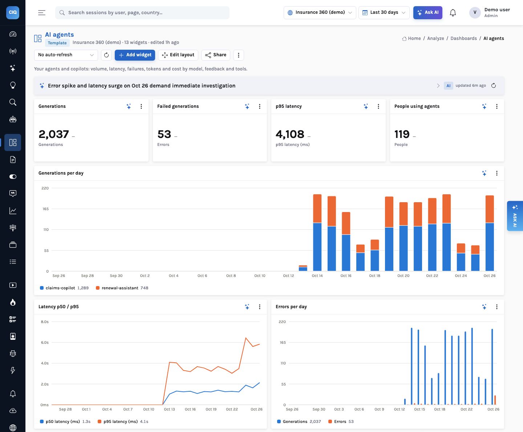Screen dimensions: 523x432
Task: Open the flame heatmaps icon in the sidebar
Action: click(13, 302)
